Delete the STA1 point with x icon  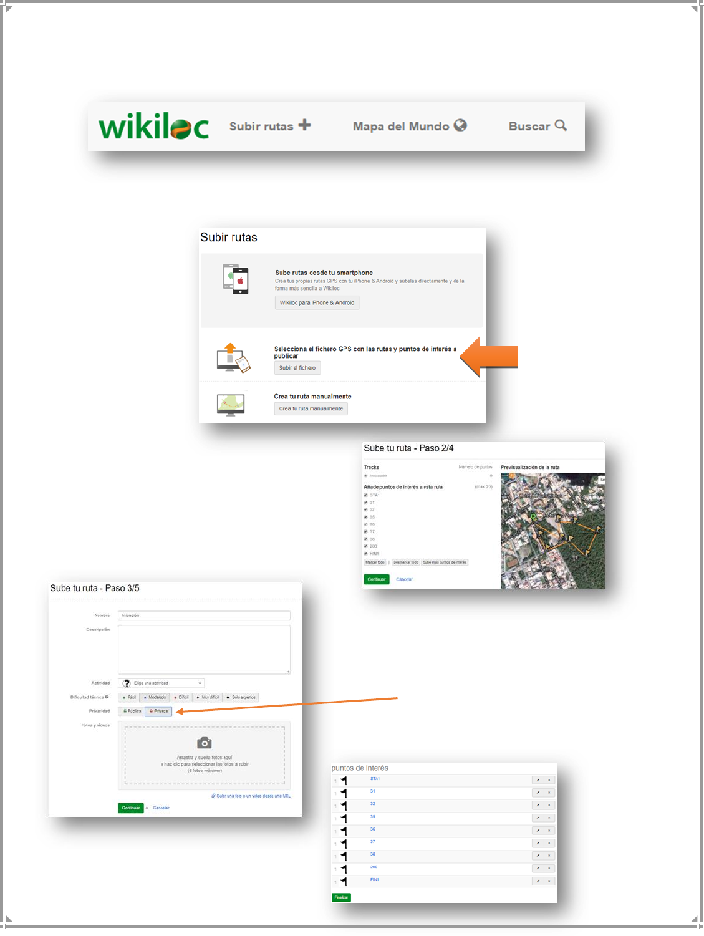tap(549, 780)
